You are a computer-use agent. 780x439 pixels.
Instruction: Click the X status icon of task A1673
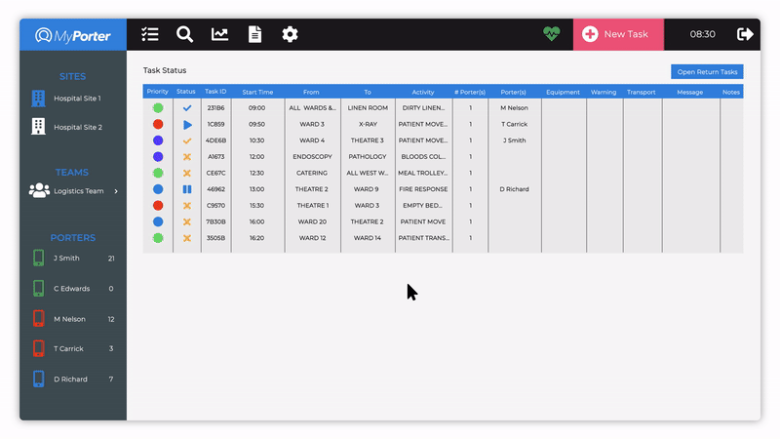(187, 157)
